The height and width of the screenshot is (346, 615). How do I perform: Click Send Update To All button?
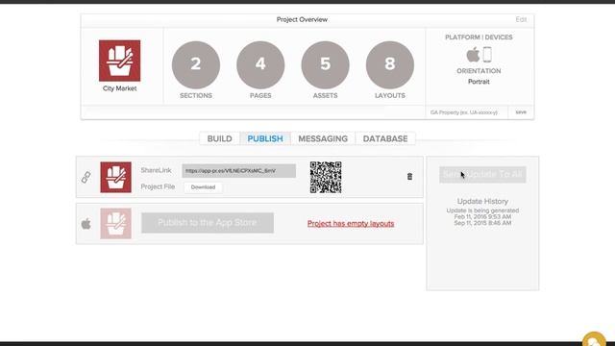[482, 175]
